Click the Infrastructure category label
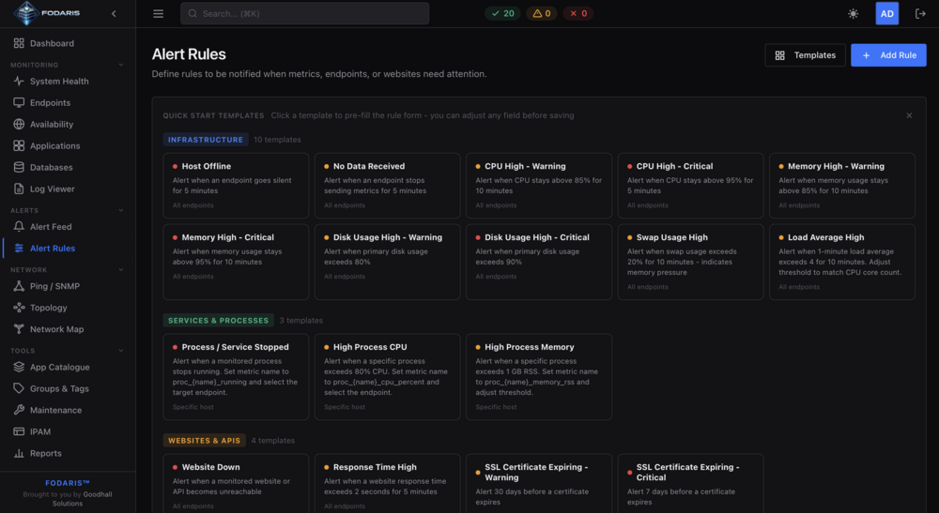The image size is (939, 513). point(206,140)
